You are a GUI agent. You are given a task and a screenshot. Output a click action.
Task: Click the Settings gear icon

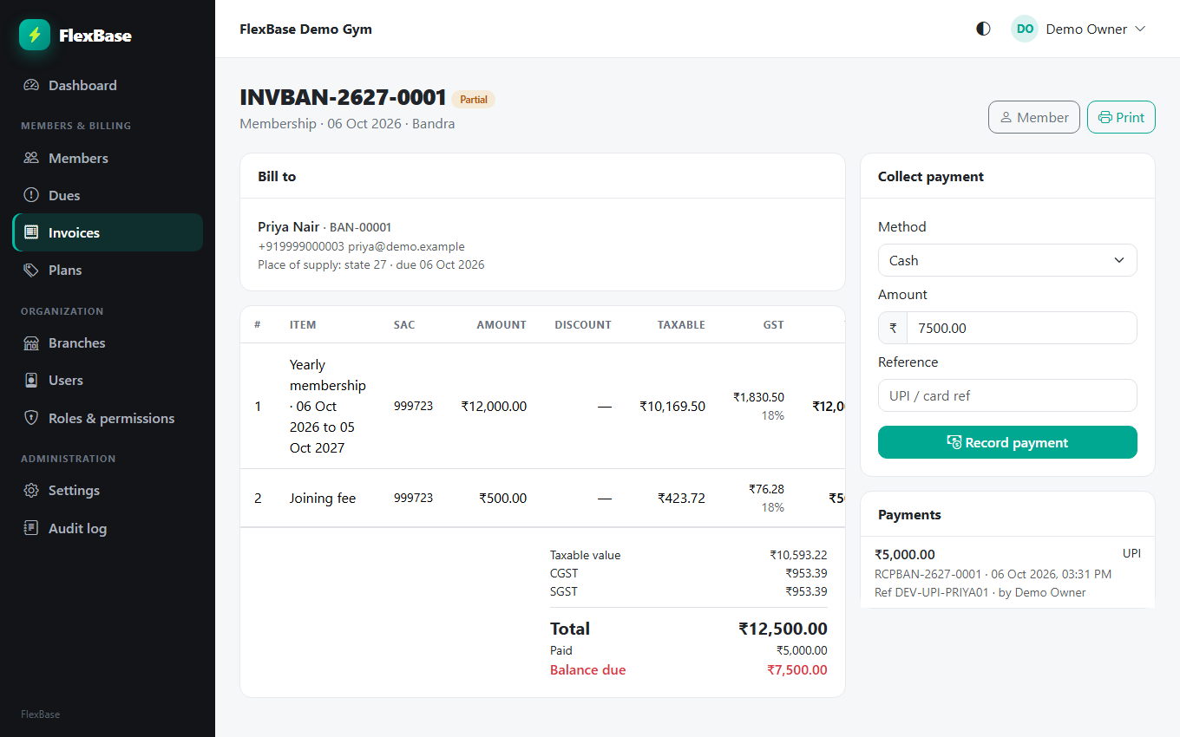(31, 490)
